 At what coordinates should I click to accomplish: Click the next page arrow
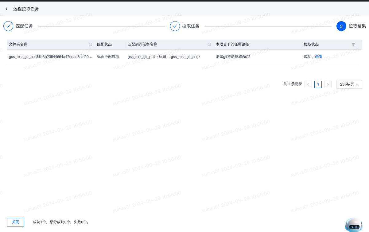coord(328,84)
